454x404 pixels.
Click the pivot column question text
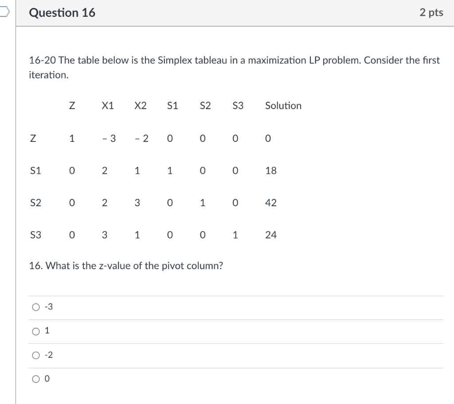coord(126,266)
